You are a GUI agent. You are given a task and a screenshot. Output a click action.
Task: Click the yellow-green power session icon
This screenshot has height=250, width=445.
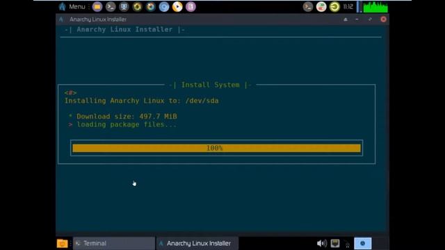point(334,7)
